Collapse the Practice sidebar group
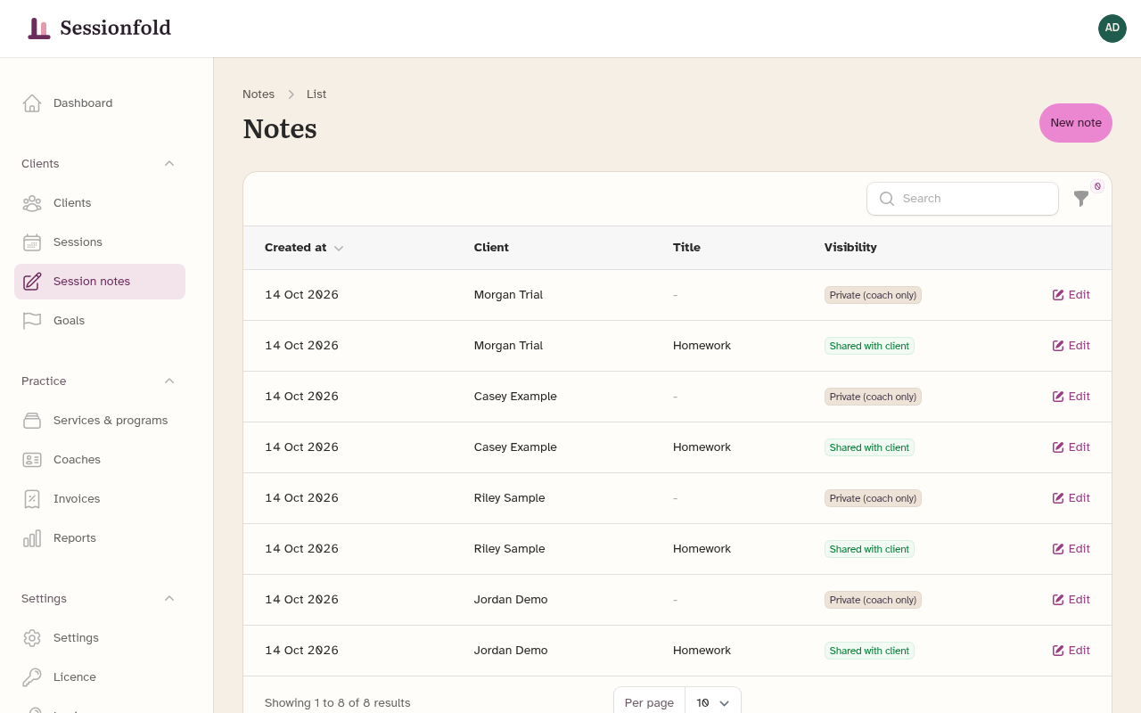1141x713 pixels. pos(169,381)
